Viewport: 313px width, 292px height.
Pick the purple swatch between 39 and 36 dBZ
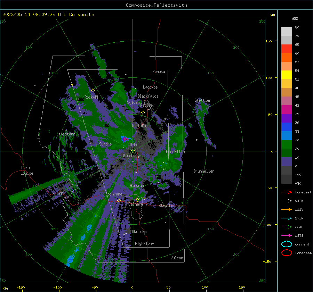tap(287, 118)
